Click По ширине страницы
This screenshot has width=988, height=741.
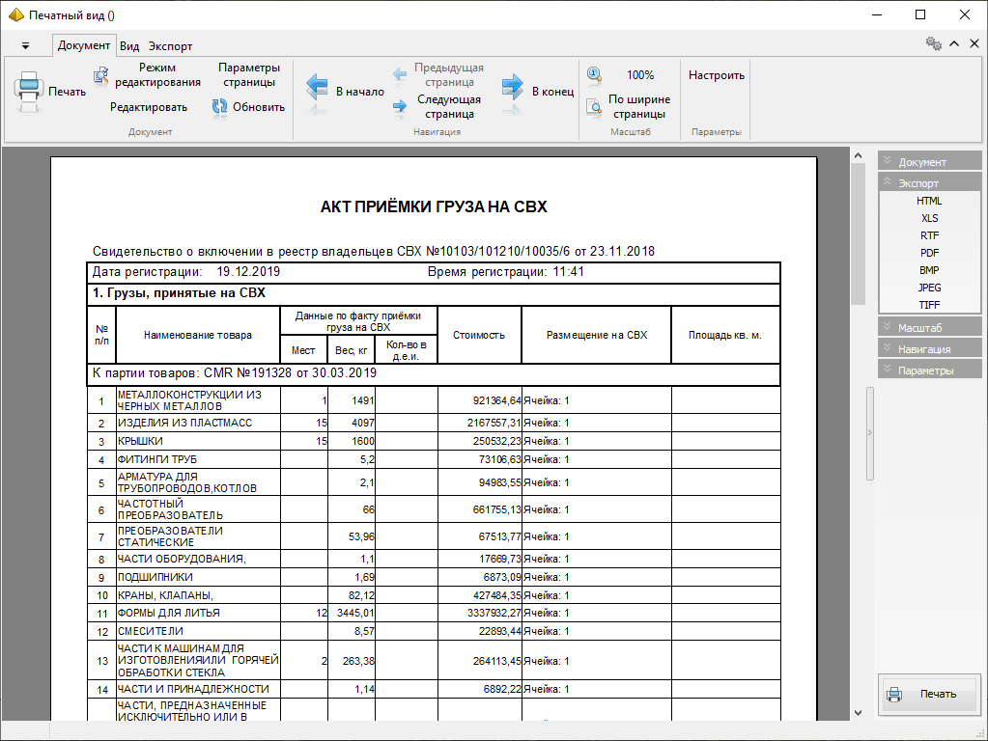pyautogui.click(x=639, y=106)
